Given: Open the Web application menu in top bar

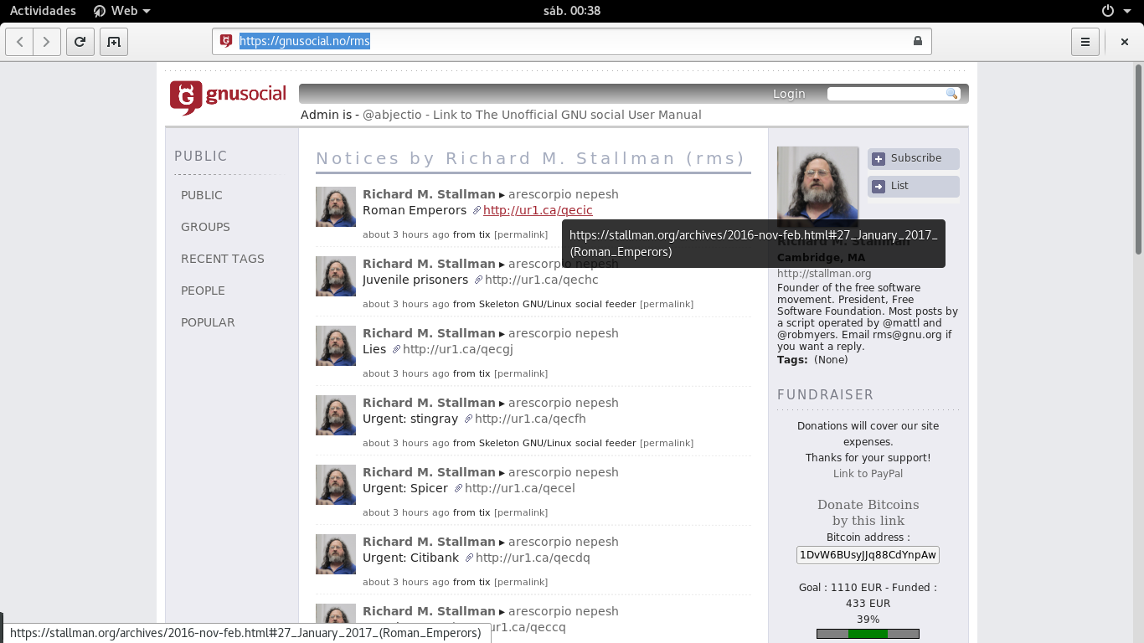Looking at the screenshot, I should pyautogui.click(x=122, y=11).
